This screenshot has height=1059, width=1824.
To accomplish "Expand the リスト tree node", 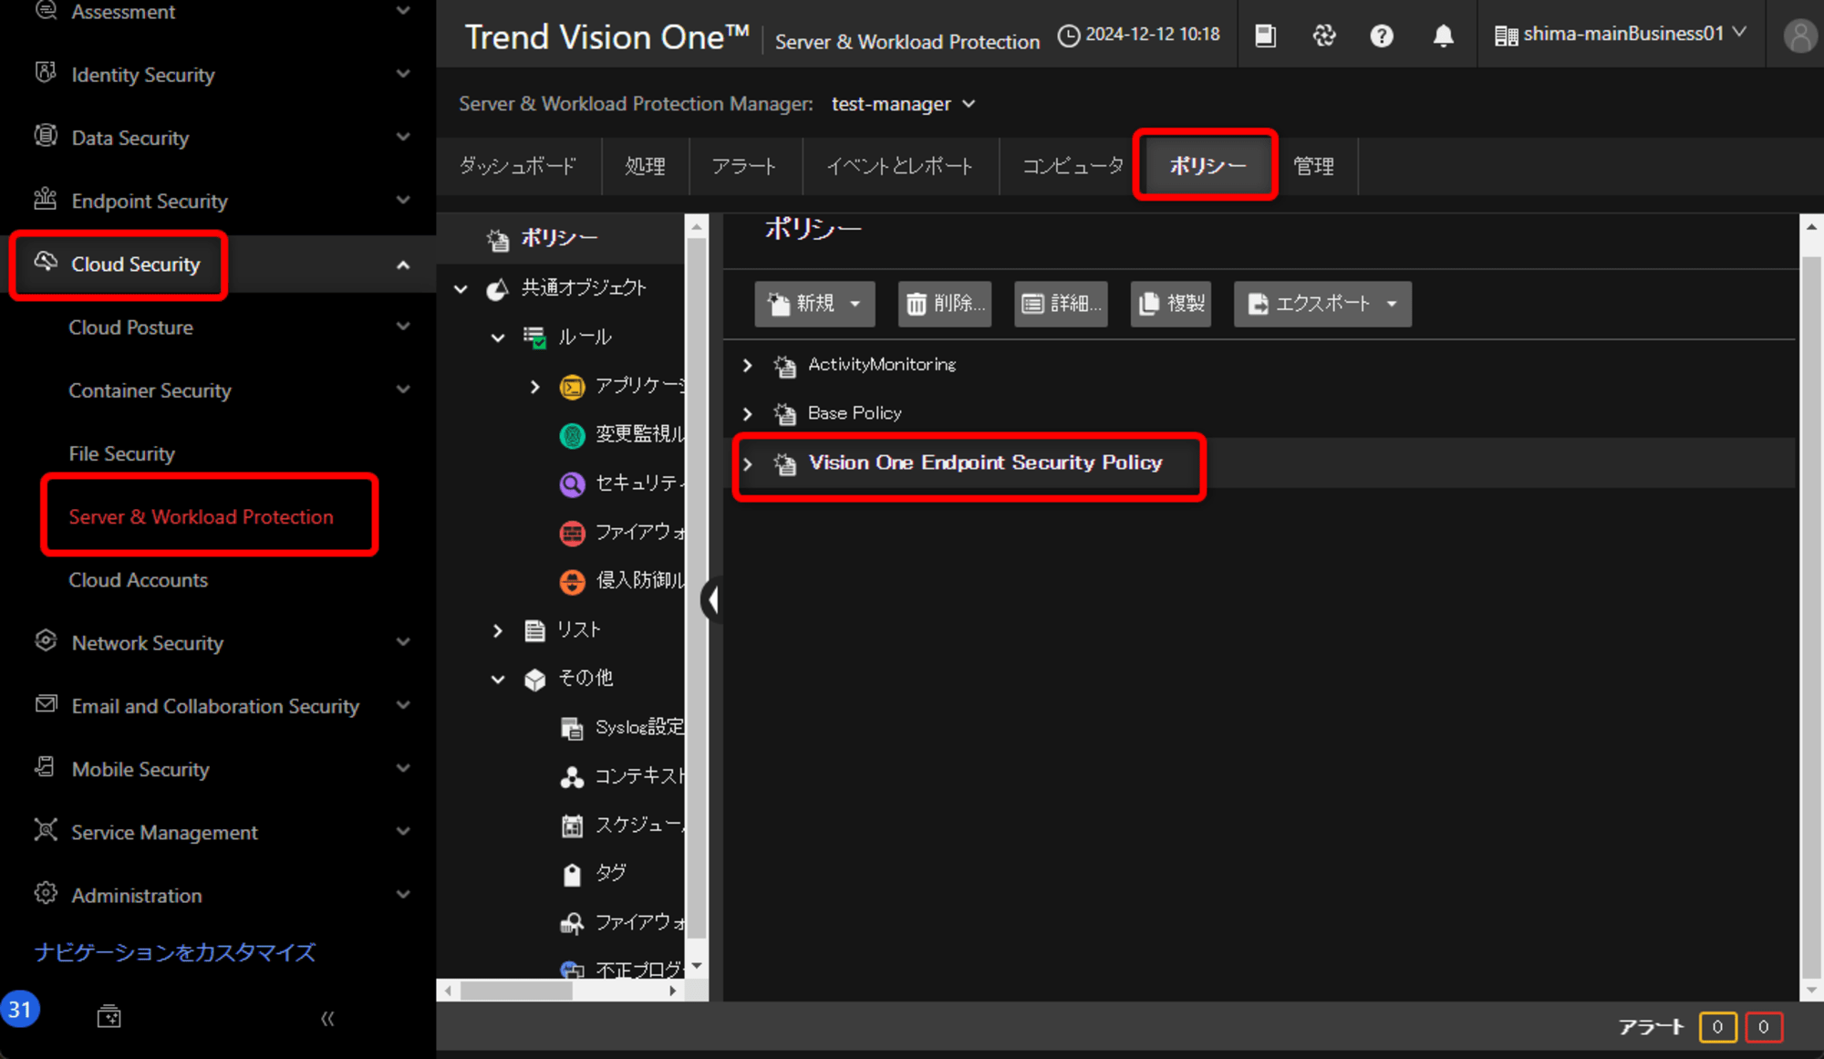I will tap(498, 630).
